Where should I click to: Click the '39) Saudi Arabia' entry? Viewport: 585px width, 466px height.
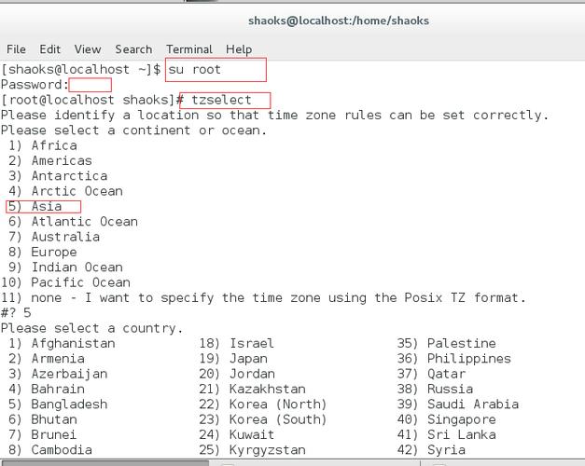pos(458,404)
